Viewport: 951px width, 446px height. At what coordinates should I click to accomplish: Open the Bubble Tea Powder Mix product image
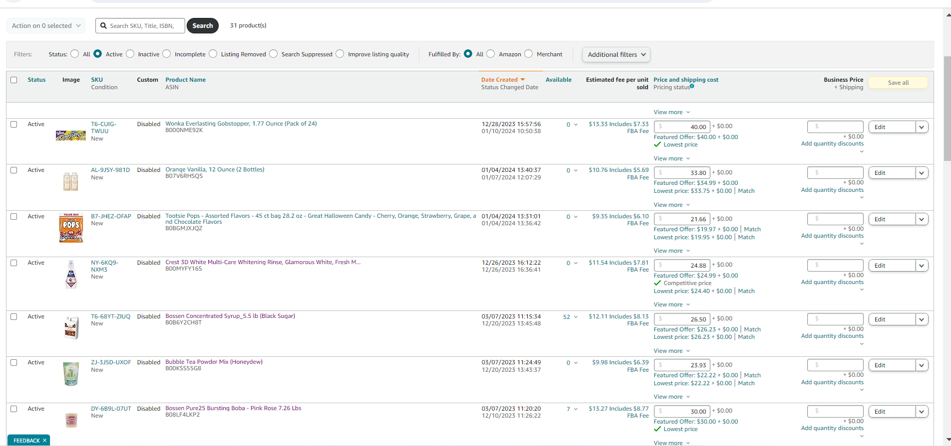click(x=71, y=374)
